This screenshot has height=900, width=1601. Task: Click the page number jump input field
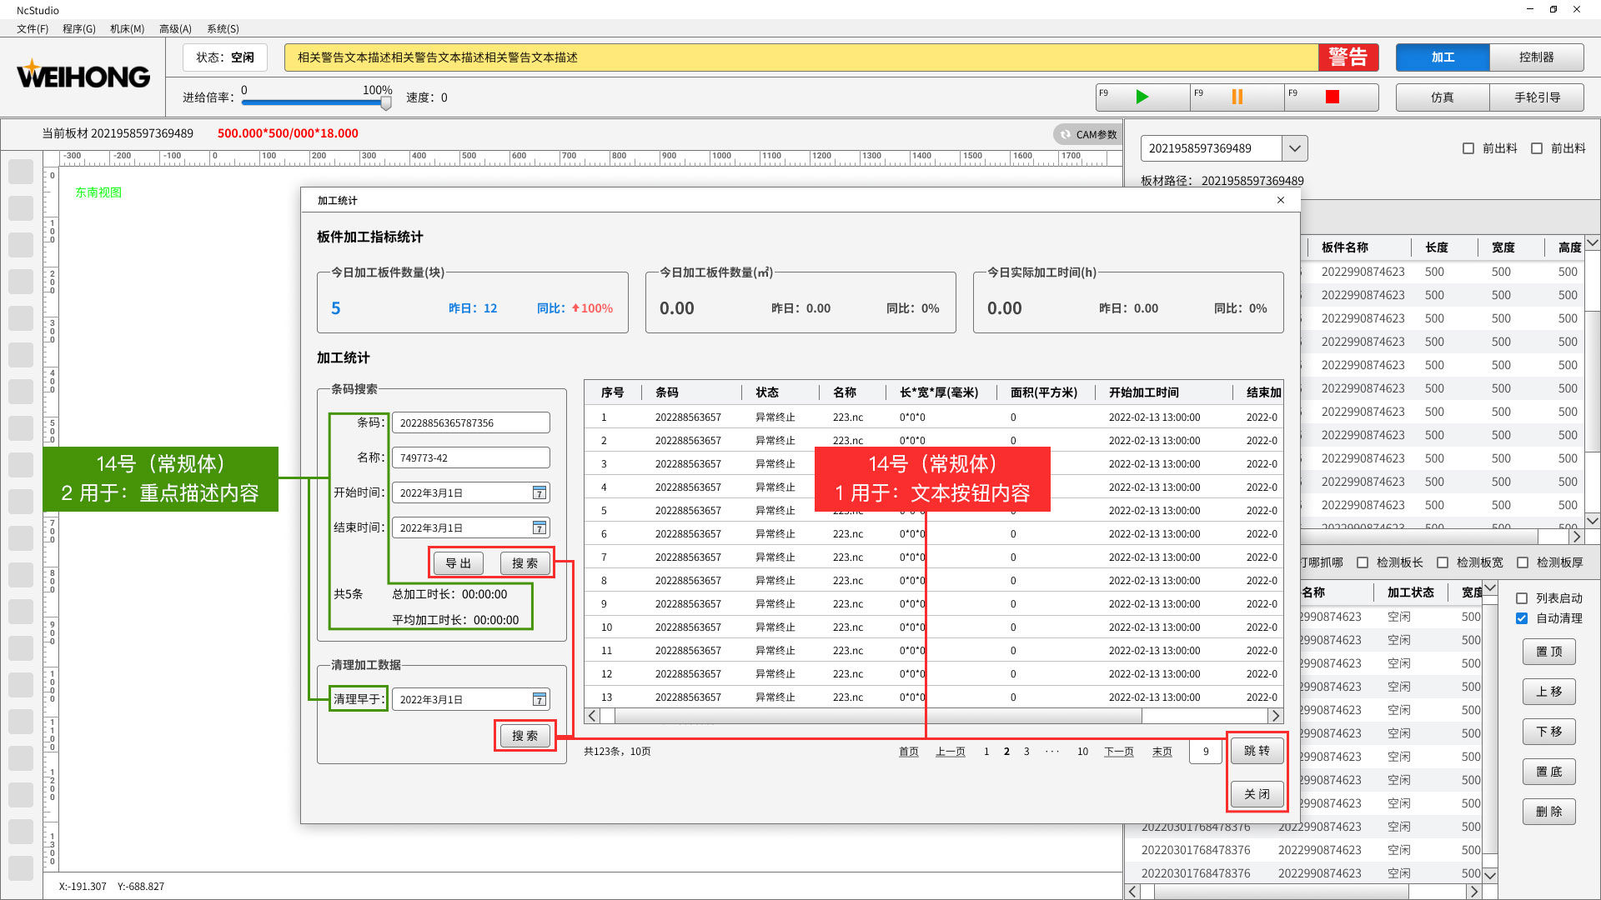(x=1206, y=752)
